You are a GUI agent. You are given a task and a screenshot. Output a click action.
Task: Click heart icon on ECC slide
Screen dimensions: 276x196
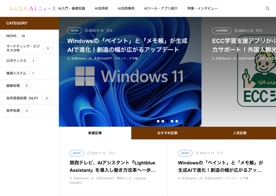click(257, 31)
